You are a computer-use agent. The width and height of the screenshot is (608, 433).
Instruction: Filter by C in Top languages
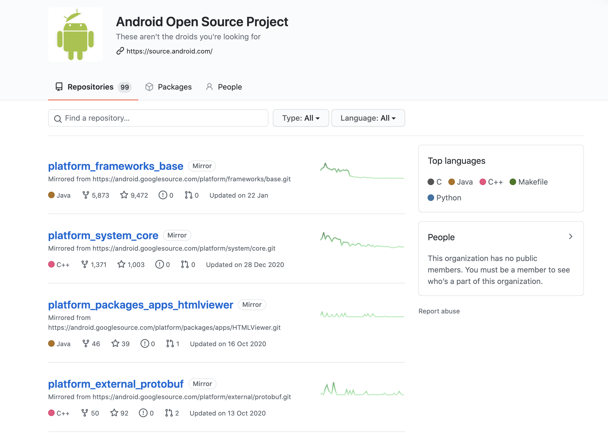pyautogui.click(x=435, y=182)
